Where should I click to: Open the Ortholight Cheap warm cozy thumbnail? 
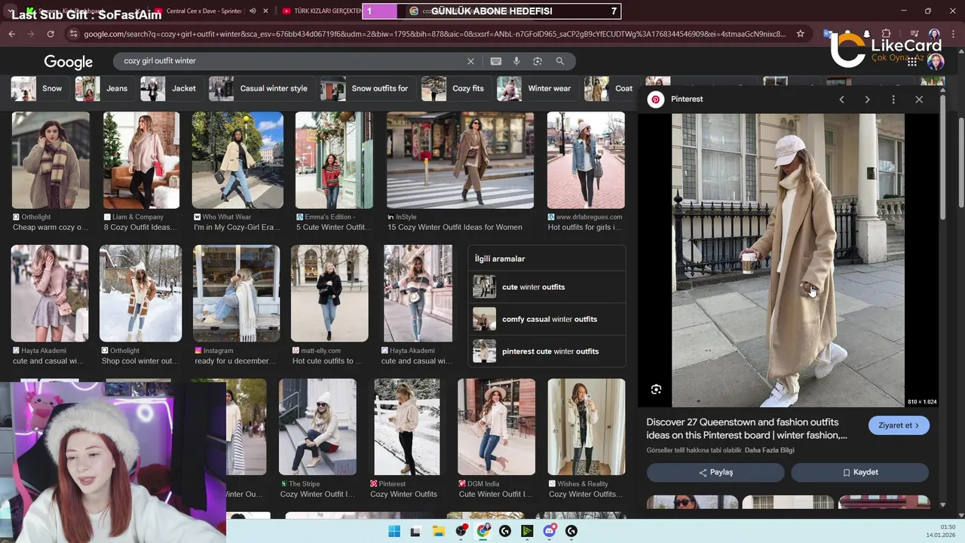pyautogui.click(x=51, y=160)
